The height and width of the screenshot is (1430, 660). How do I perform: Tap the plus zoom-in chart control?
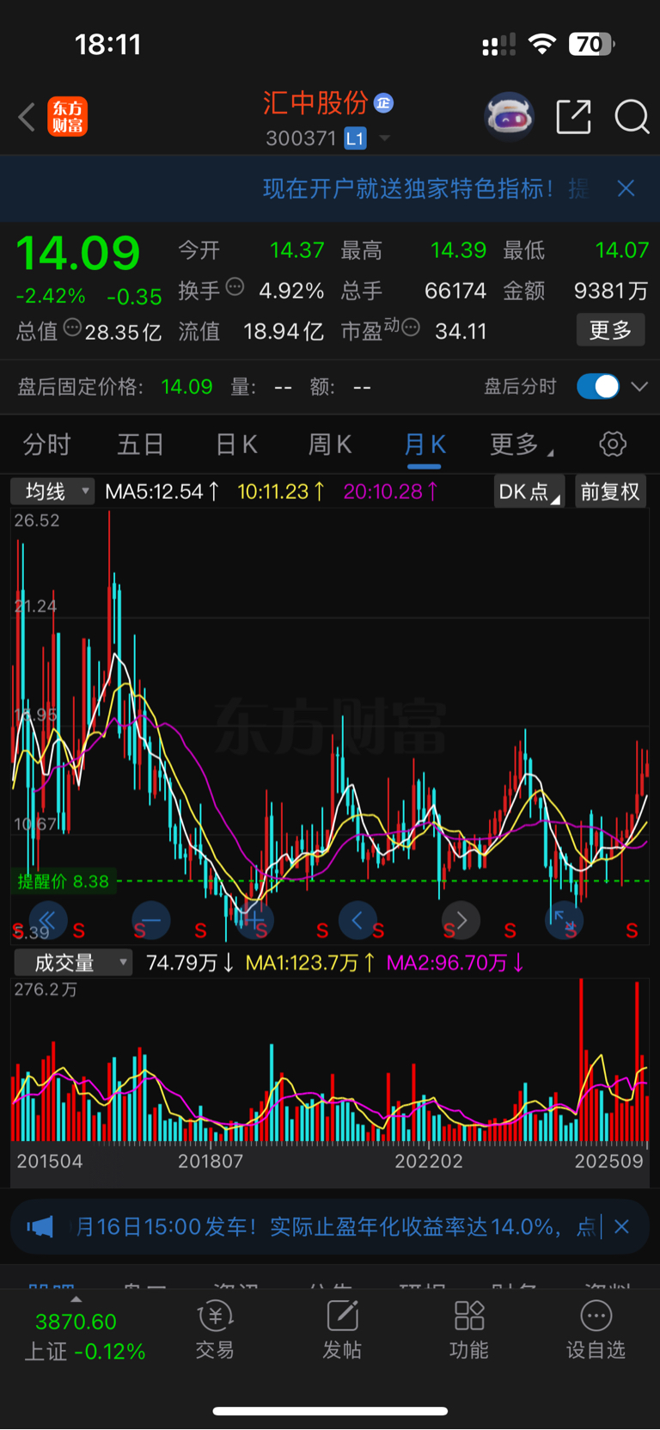click(x=254, y=920)
